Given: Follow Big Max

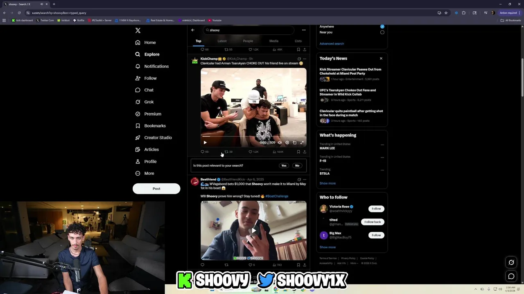Looking at the screenshot, I should click(x=376, y=235).
